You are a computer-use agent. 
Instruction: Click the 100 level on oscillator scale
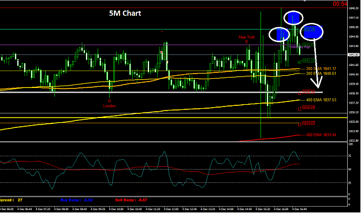351,144
